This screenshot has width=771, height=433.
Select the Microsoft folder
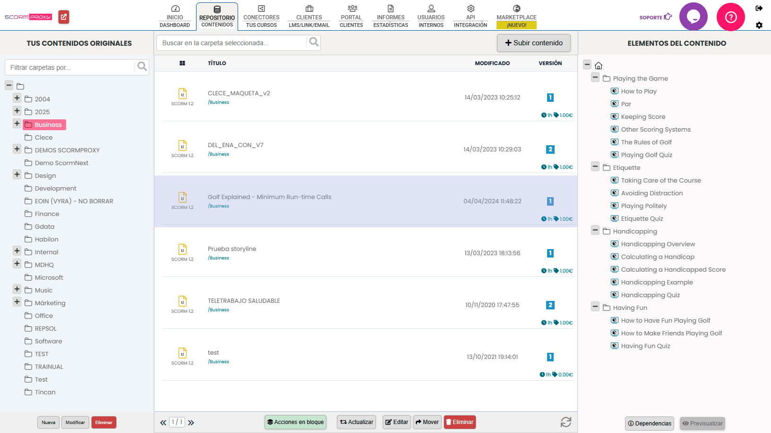(x=49, y=277)
